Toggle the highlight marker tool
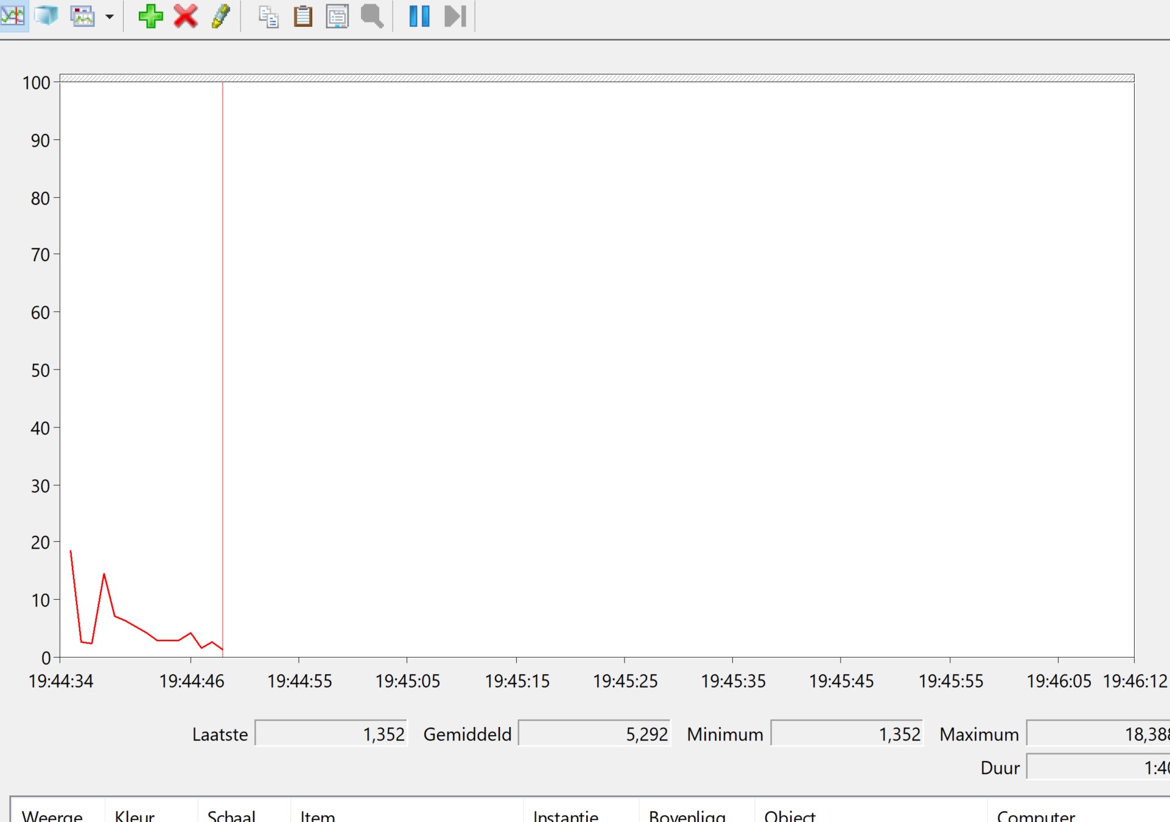Screen dimensions: 1170x822 point(220,16)
